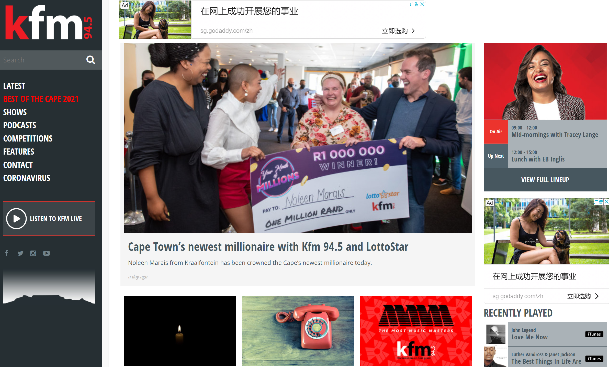
Task: Close the top GoDaddy banner ad
Action: click(x=422, y=4)
